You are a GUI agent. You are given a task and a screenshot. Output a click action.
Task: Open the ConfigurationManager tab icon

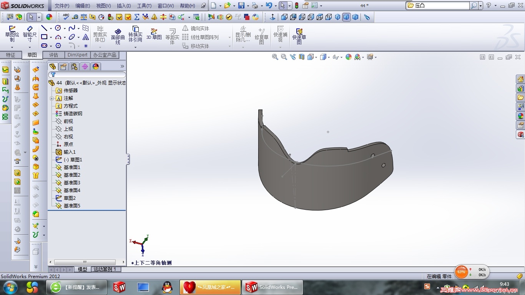pos(74,66)
